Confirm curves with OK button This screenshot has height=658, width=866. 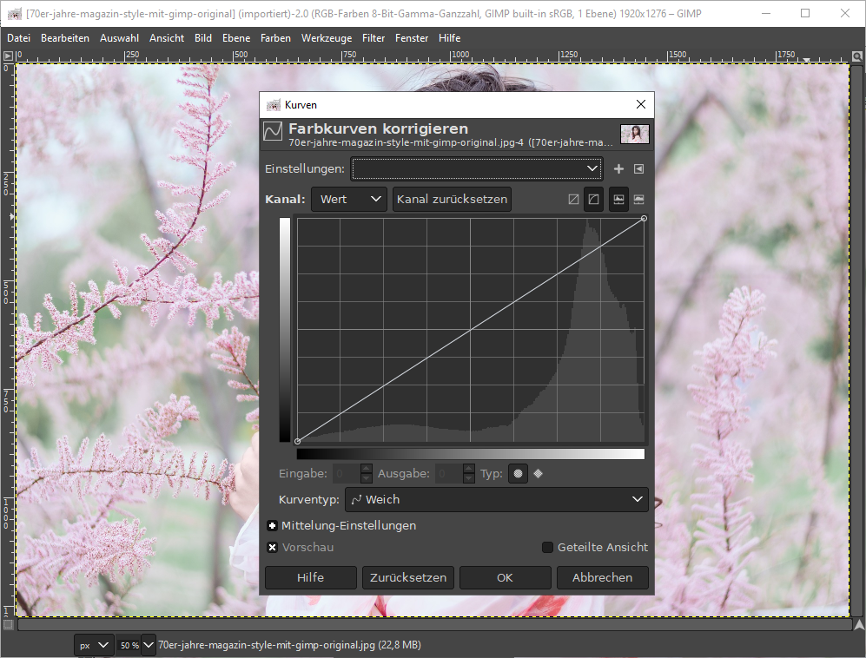505,577
